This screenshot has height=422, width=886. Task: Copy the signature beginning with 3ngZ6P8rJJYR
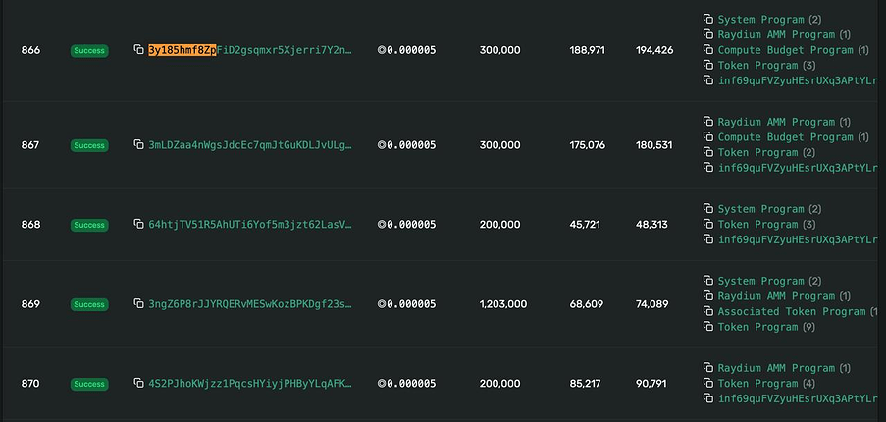click(x=139, y=304)
